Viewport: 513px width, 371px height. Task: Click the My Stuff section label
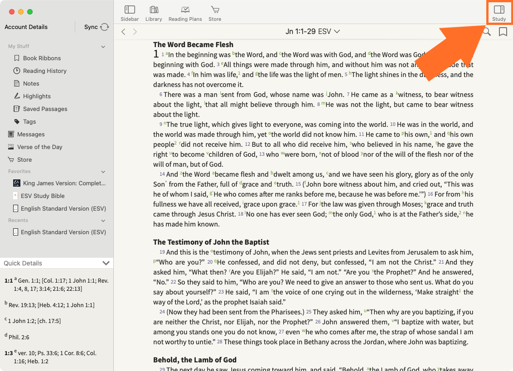click(19, 47)
